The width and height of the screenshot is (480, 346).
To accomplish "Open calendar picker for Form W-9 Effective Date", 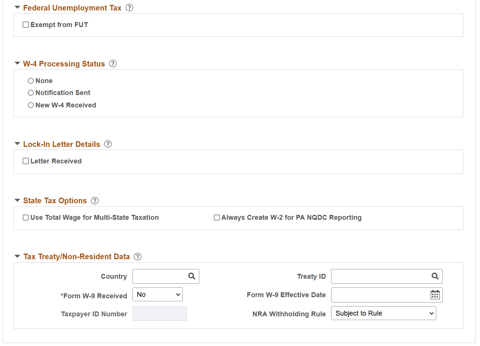I will [435, 295].
